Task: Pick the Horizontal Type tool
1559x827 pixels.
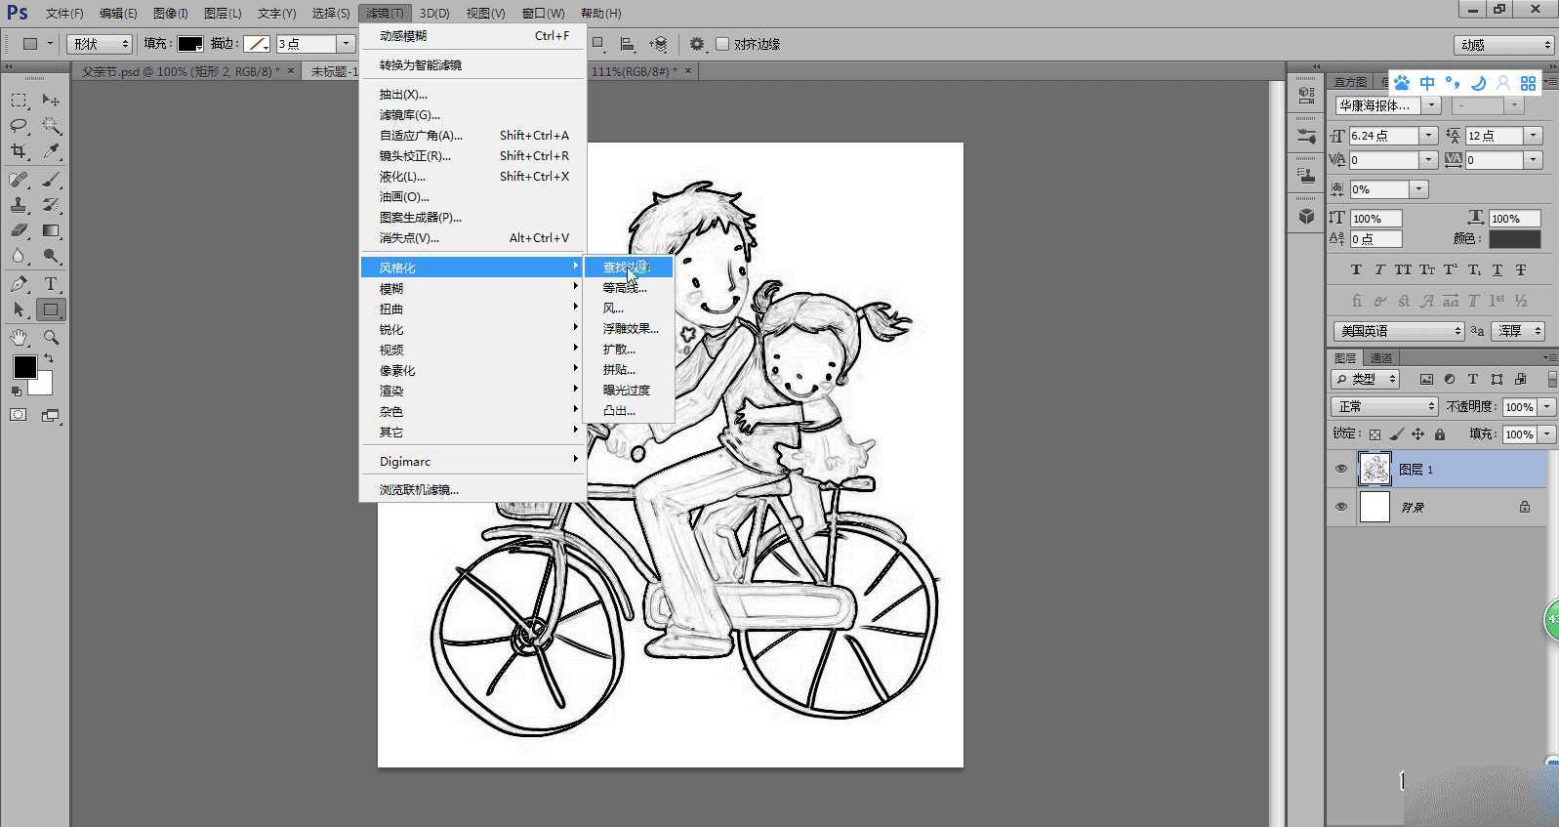Action: coord(51,284)
